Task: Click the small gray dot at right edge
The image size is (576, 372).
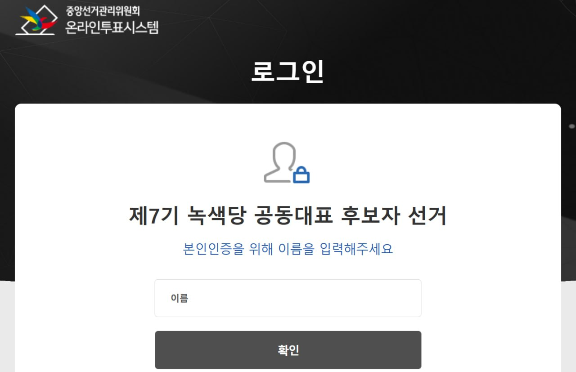Action: pyautogui.click(x=572, y=126)
